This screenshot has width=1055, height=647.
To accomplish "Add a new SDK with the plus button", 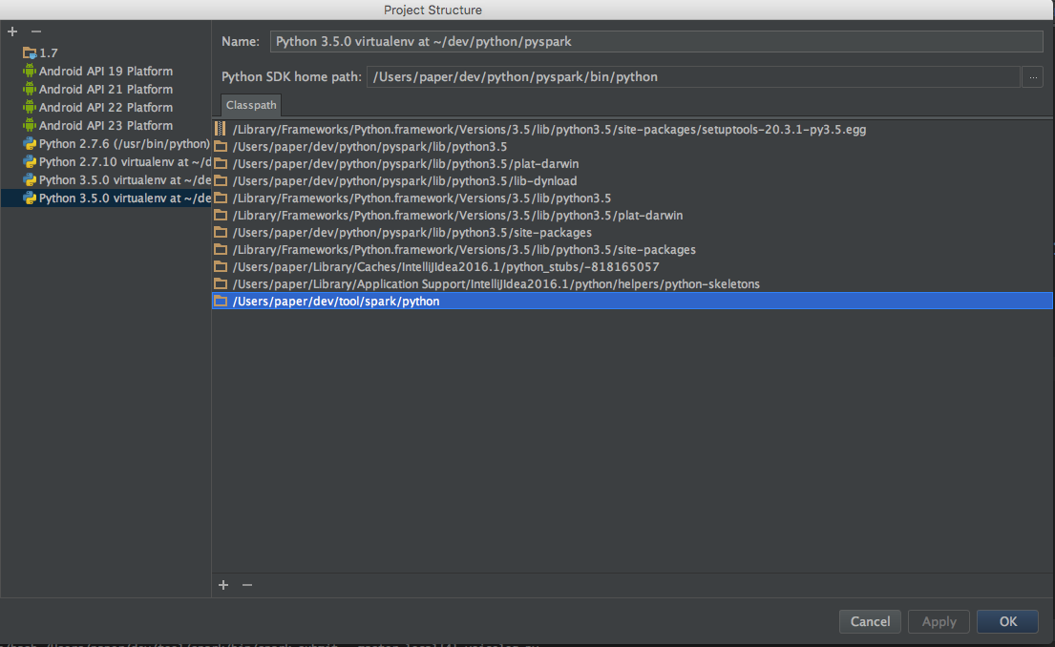I will 12,31.
